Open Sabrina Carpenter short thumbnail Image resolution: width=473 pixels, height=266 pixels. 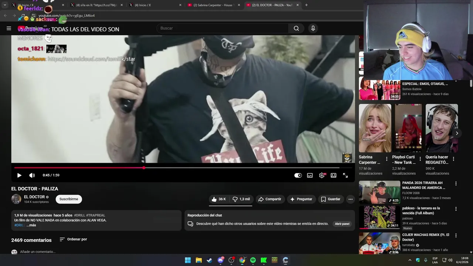coord(375,128)
